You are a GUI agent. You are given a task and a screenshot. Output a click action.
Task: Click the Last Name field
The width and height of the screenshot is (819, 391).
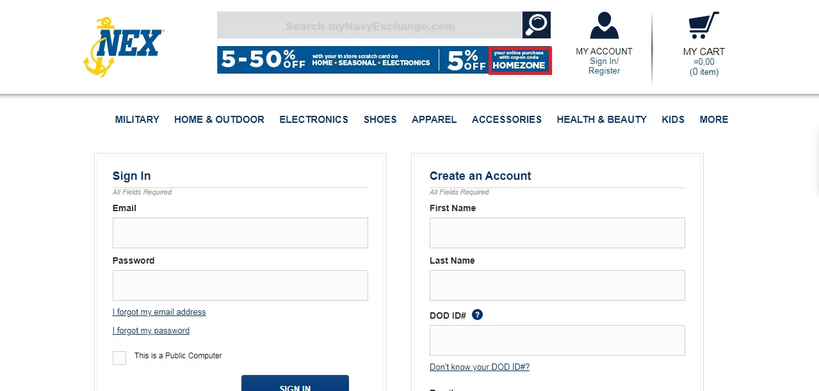click(x=557, y=285)
